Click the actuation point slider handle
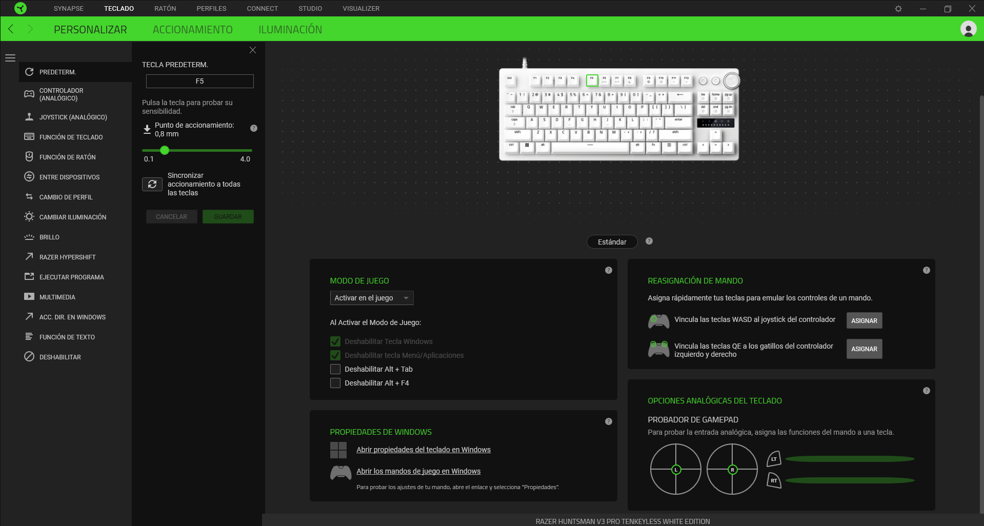This screenshot has width=984, height=526. point(165,150)
